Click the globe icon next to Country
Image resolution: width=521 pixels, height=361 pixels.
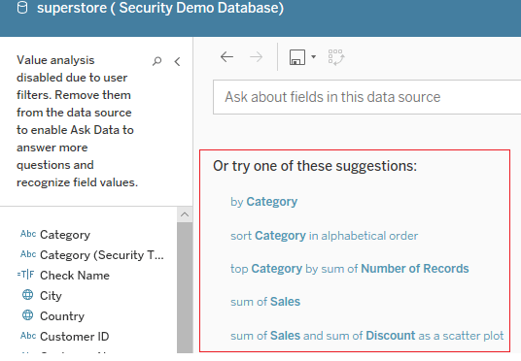tap(27, 314)
